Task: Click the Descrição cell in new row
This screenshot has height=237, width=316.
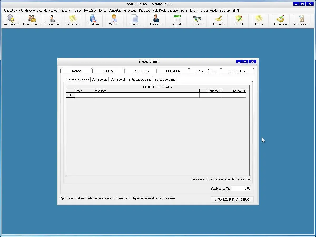Action: pyautogui.click(x=146, y=95)
